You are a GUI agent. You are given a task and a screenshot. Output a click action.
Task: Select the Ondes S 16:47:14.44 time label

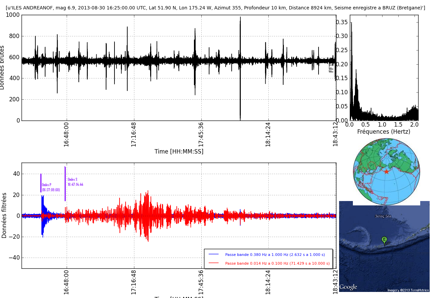point(75,182)
